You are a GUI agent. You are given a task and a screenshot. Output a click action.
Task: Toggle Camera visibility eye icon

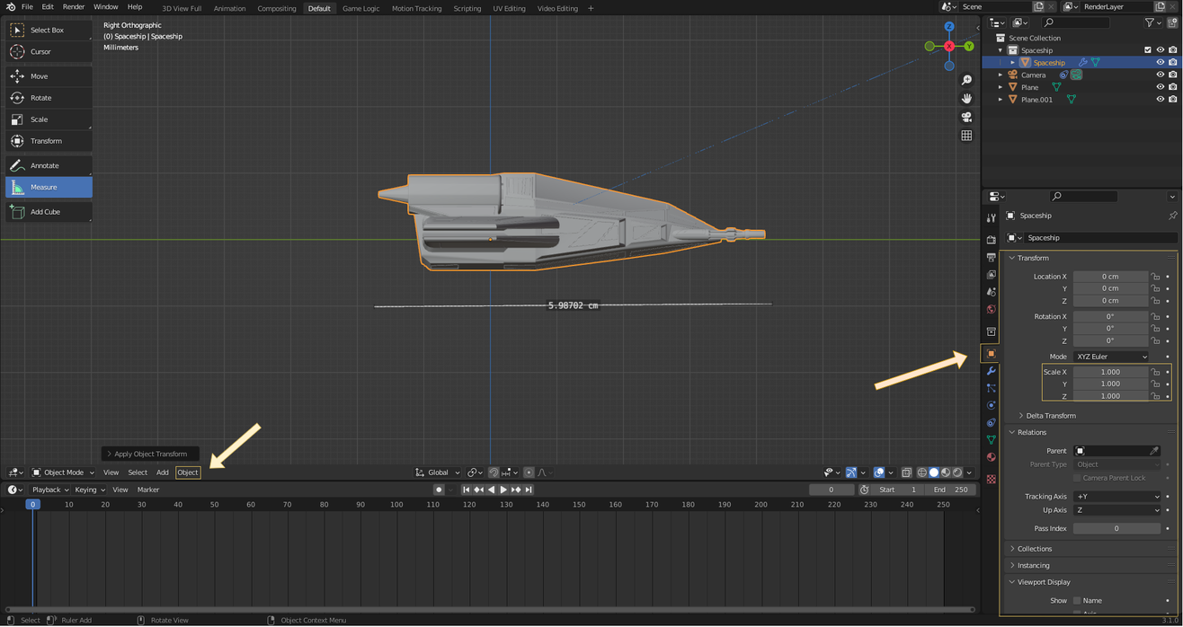[x=1160, y=75]
